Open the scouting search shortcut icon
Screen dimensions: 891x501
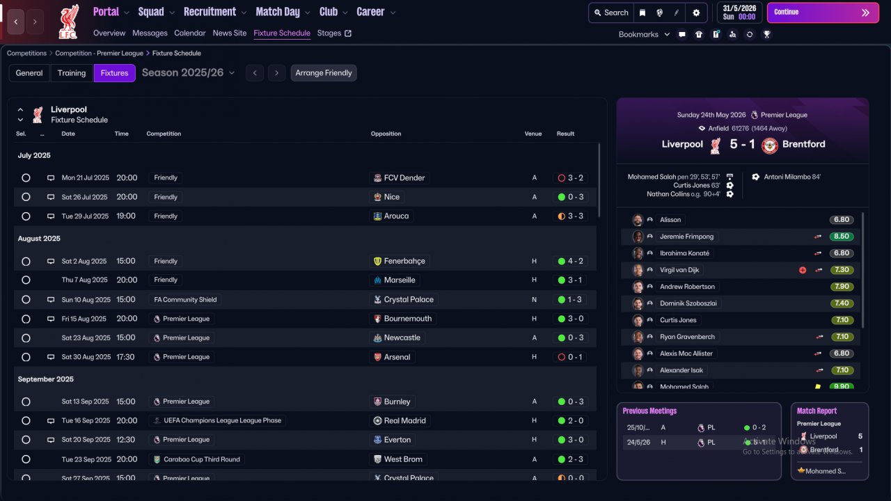point(732,34)
